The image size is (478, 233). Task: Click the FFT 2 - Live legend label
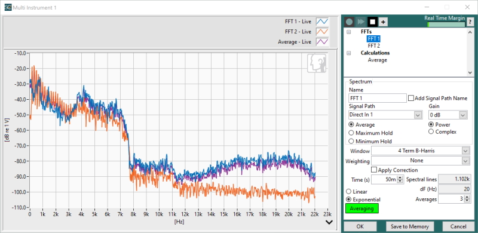pyautogui.click(x=298, y=32)
